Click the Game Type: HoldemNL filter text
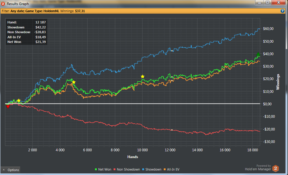The height and width of the screenshot is (175, 288). [42, 11]
